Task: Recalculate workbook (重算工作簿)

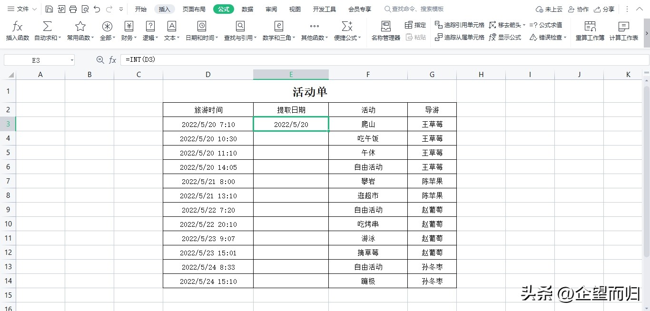Action: point(590,31)
